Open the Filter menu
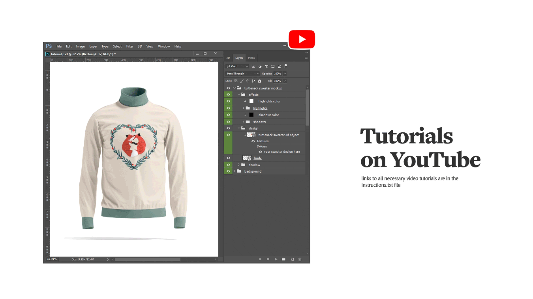This screenshot has width=533, height=299. pos(130,46)
